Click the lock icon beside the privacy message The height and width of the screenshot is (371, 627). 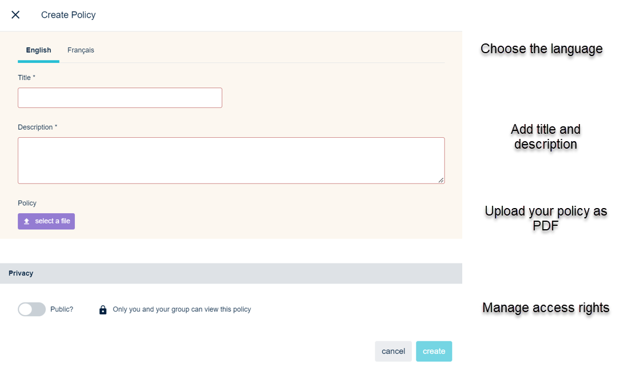(103, 310)
